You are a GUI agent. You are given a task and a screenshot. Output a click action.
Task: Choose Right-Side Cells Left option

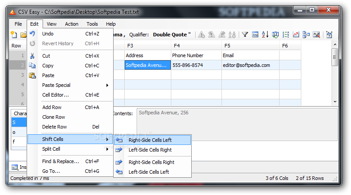tap(153, 140)
